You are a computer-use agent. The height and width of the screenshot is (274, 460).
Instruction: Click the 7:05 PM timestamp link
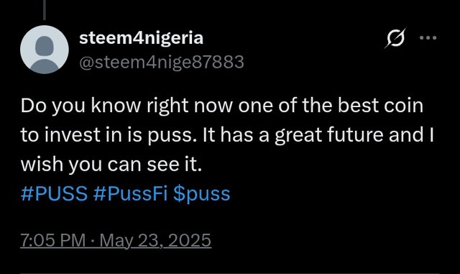click(x=53, y=240)
